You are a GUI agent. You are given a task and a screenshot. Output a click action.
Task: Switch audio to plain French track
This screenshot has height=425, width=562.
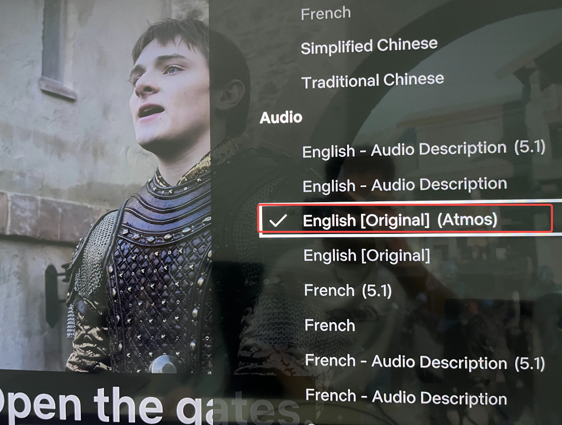pyautogui.click(x=329, y=326)
